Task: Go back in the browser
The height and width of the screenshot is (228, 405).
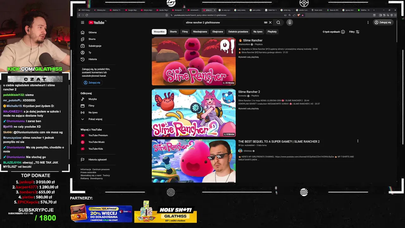Action: [x=79, y=15]
